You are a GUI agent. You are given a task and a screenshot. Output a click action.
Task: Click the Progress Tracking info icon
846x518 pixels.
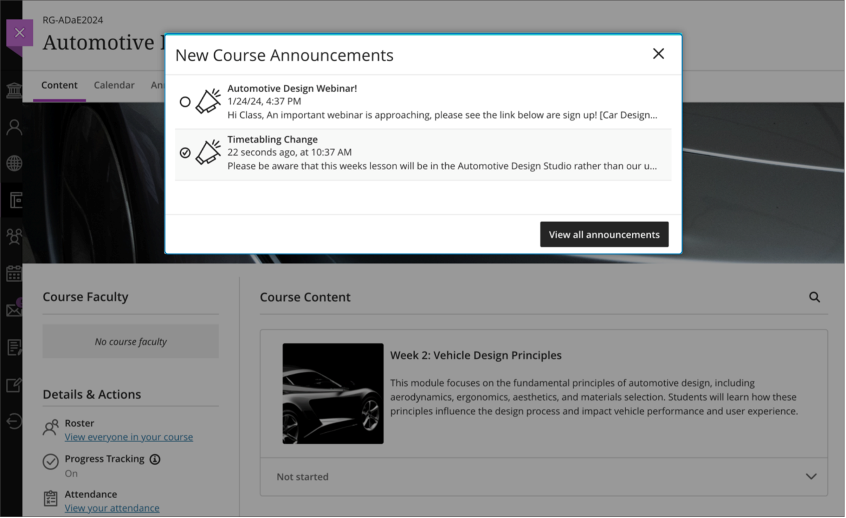(x=155, y=459)
